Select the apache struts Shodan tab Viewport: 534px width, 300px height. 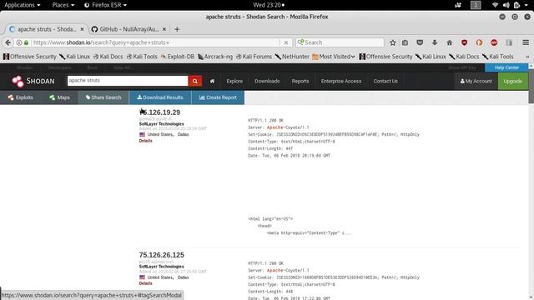[46, 29]
